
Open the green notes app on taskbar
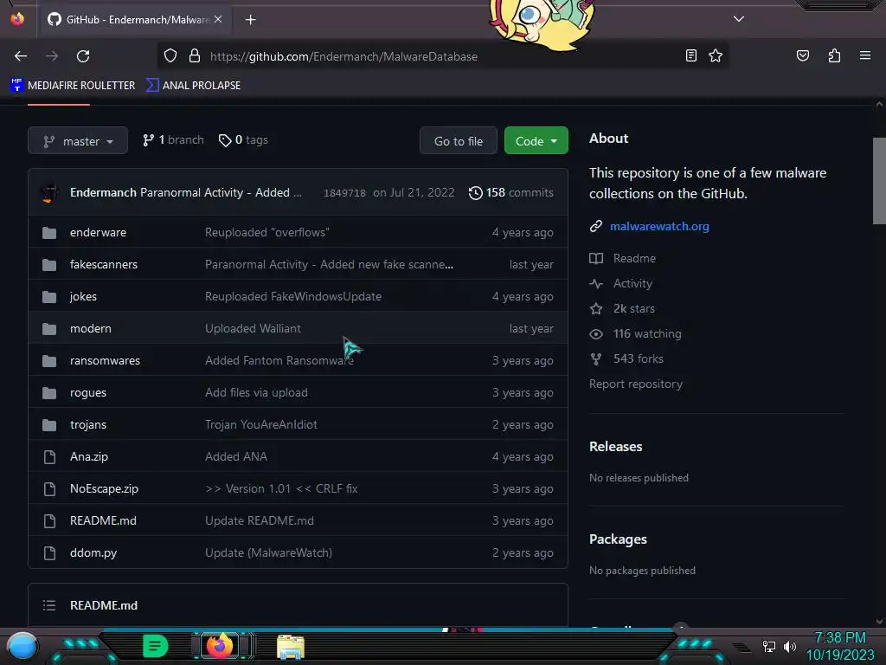click(156, 646)
